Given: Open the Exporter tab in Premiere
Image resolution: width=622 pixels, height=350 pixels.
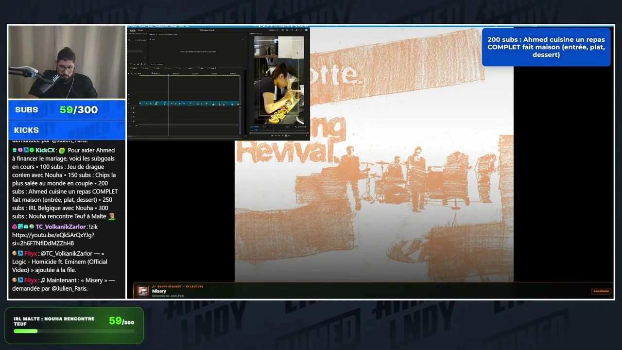Looking at the screenshot, I should [x=140, y=30].
